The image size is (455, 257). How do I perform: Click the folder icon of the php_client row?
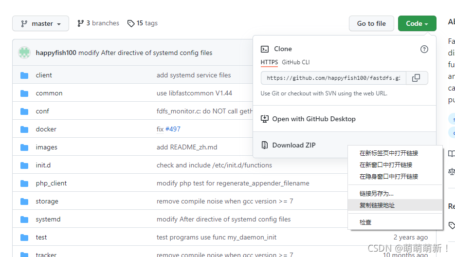[24, 184]
